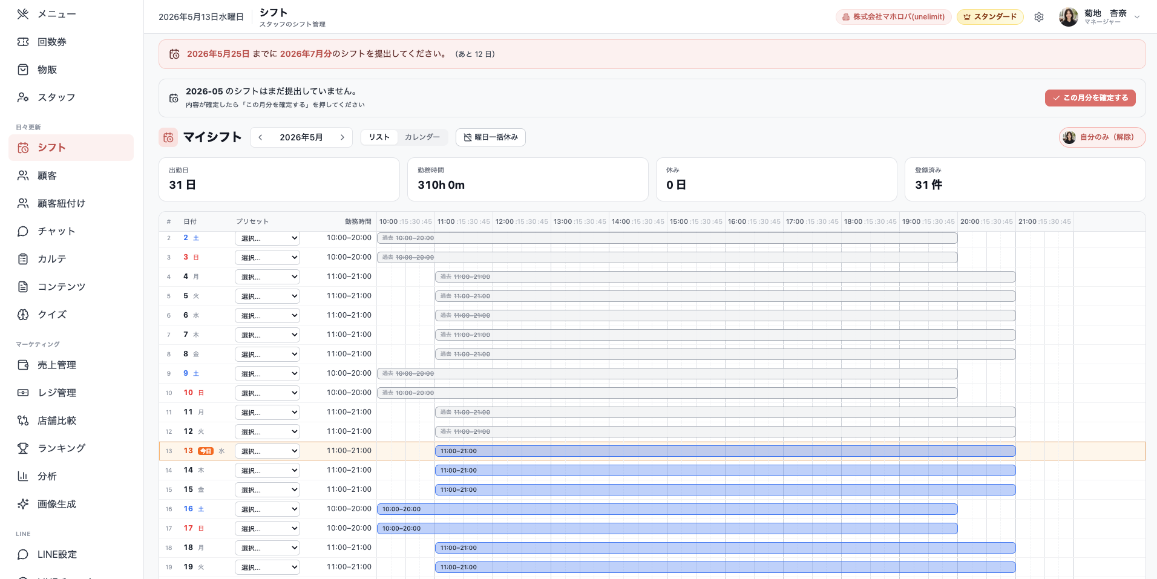Open preset dropdown for day 2
Viewport: 1157px width, 579px height.
pos(267,238)
